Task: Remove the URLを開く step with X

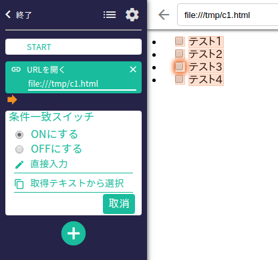Action: click(x=133, y=69)
